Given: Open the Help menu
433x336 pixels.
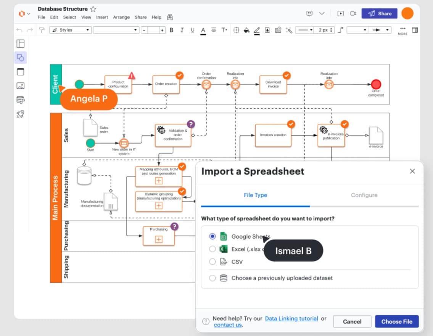Looking at the screenshot, I should pos(156,17).
